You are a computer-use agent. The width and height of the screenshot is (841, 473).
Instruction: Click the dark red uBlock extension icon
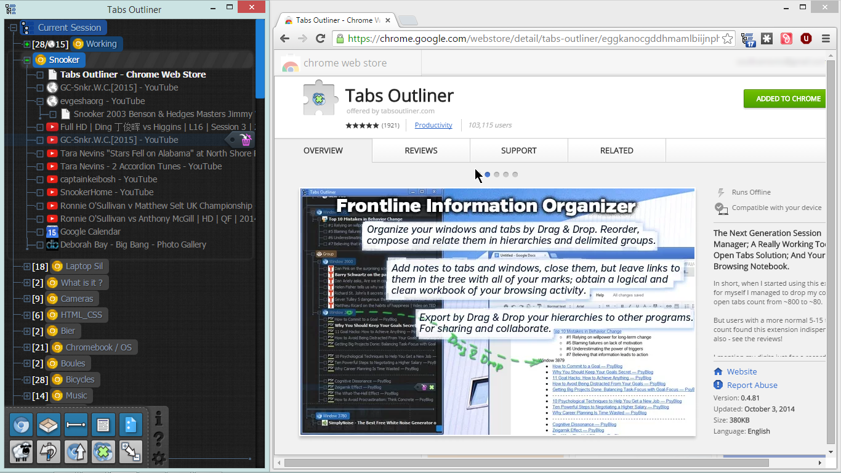(806, 38)
